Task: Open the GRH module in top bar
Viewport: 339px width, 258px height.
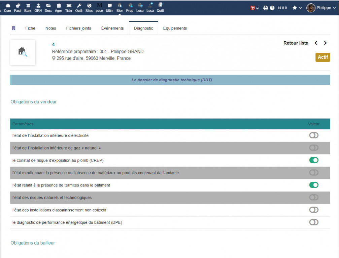Action: click(x=38, y=7)
